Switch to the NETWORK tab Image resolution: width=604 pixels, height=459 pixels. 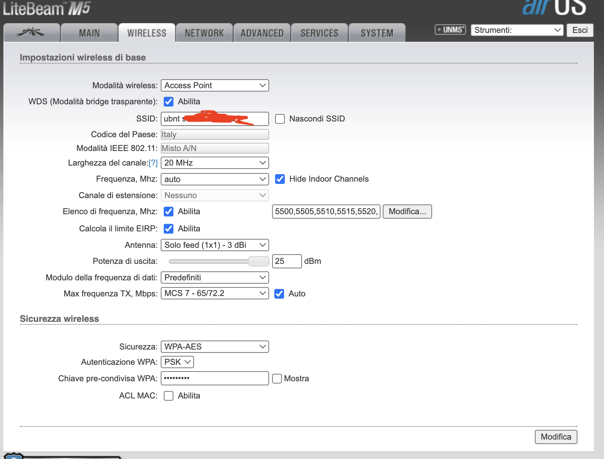(204, 33)
